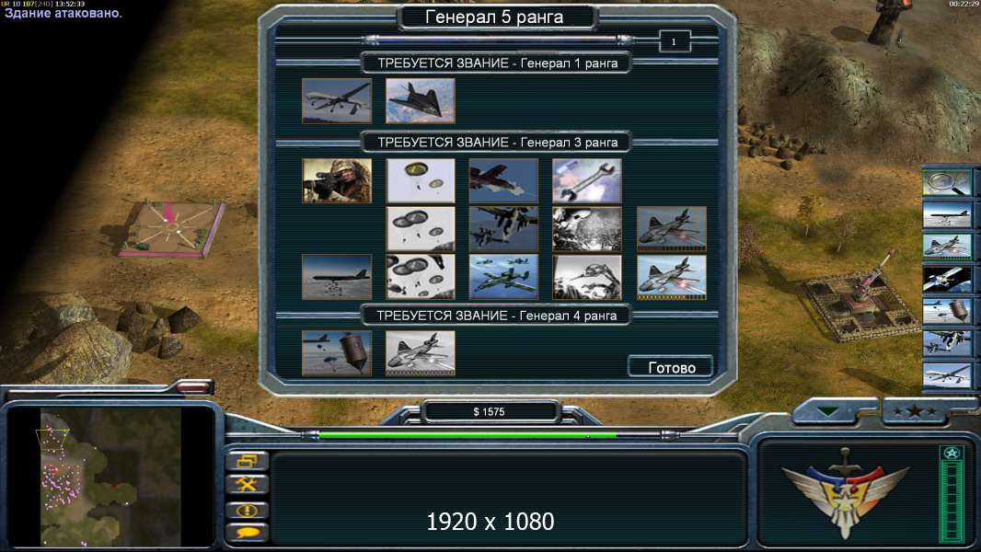Click the idle worker button above tools

248,461
